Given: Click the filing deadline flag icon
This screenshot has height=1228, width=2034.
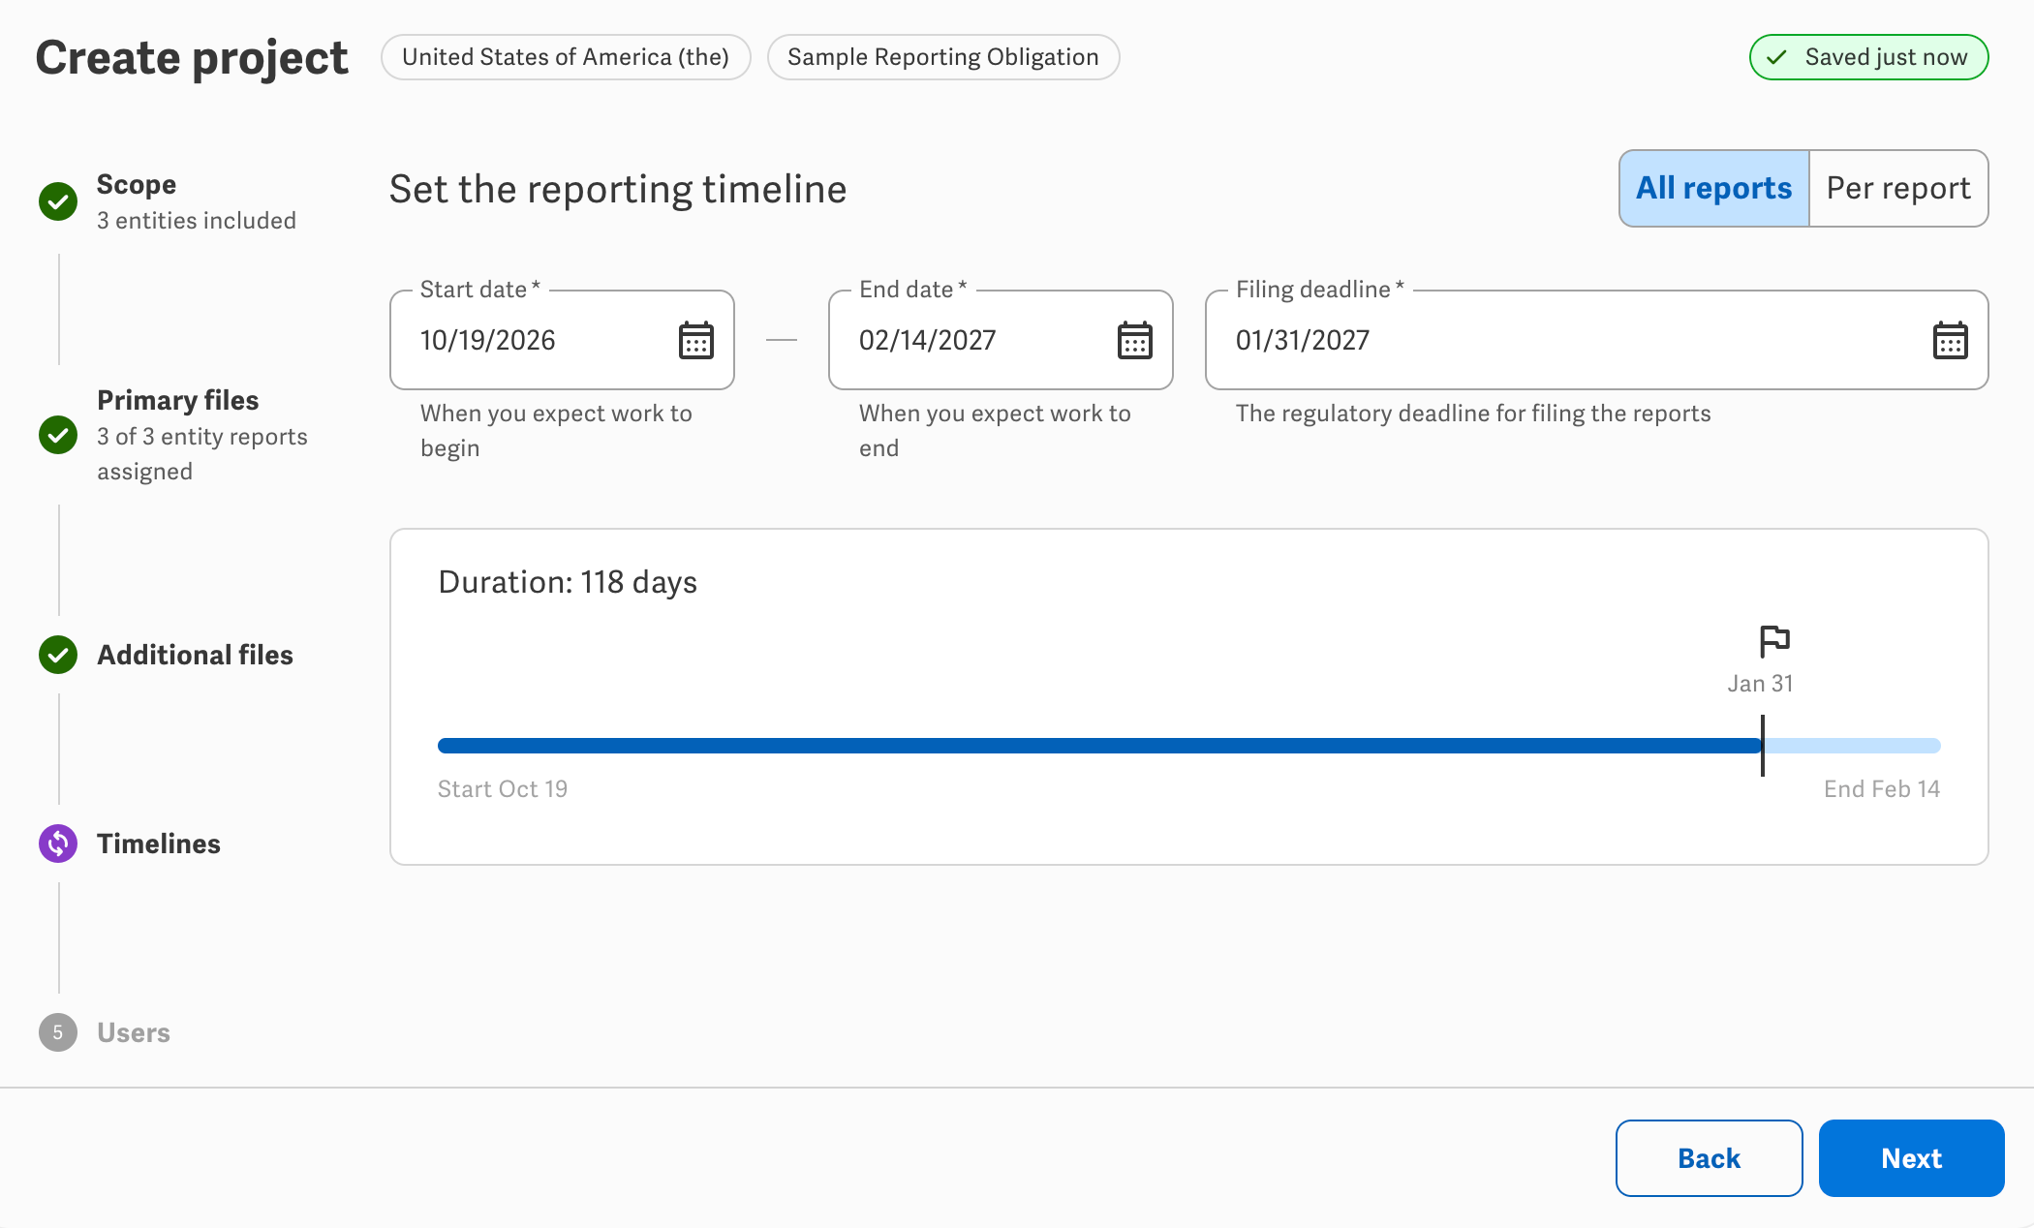Looking at the screenshot, I should tap(1773, 641).
